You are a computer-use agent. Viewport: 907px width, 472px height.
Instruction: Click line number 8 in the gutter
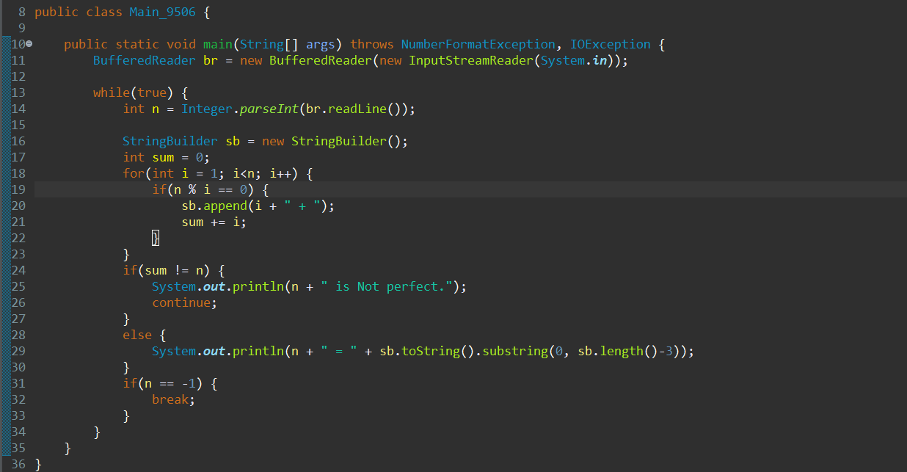point(21,12)
